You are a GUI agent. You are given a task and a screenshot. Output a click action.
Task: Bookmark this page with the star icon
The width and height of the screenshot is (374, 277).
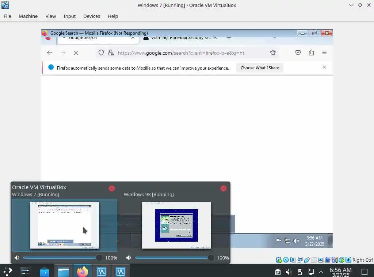273,52
